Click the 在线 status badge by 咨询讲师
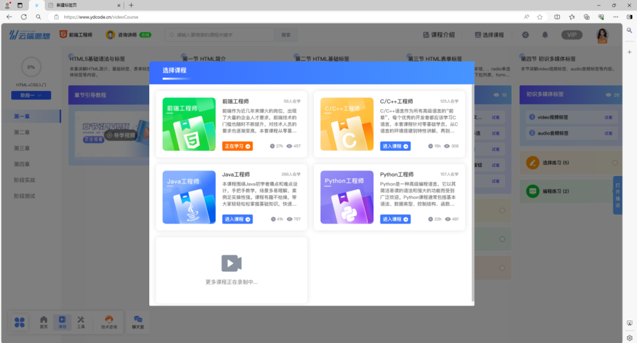Screen dimensions: 637x343 [x=145, y=35]
